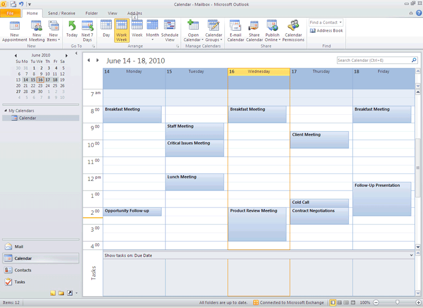The height and width of the screenshot is (308, 423).
Task: Switch to Day view
Action: click(106, 30)
